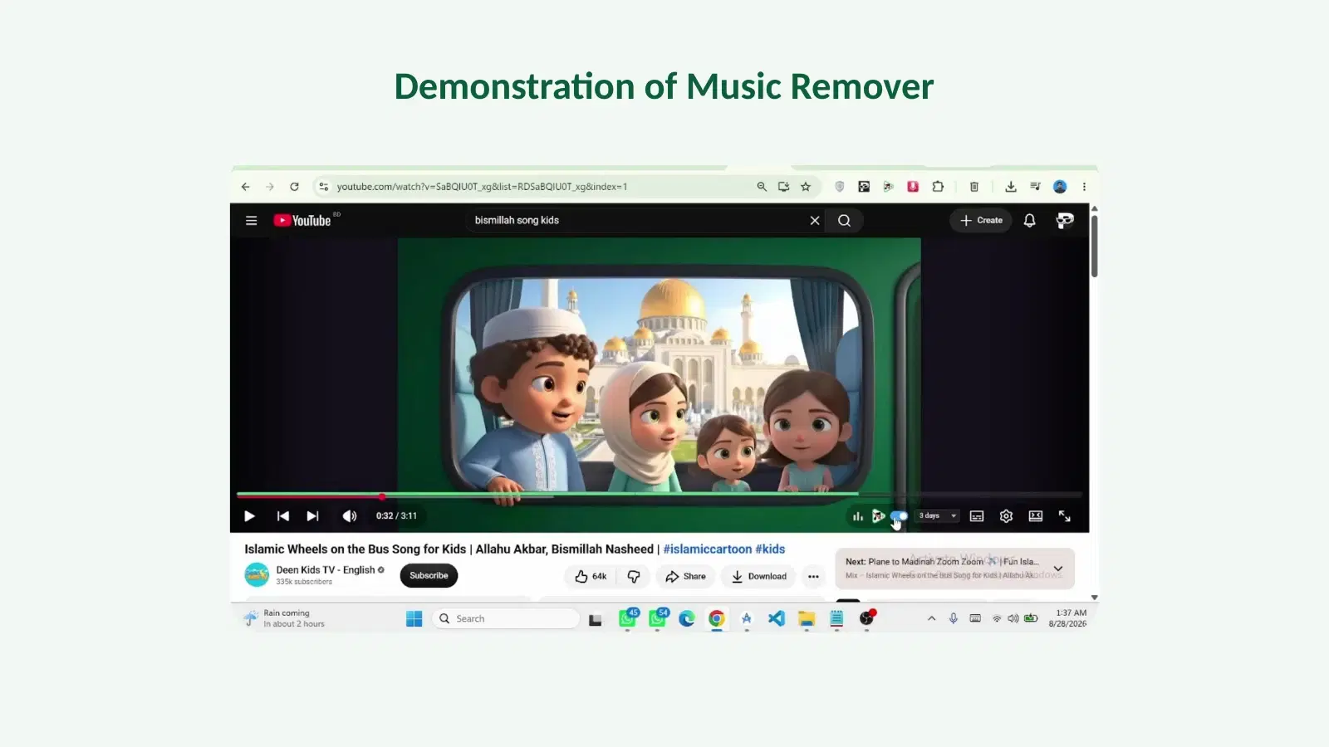Clear the YouTube search text
The width and height of the screenshot is (1329, 747).
click(x=815, y=220)
